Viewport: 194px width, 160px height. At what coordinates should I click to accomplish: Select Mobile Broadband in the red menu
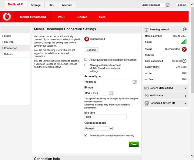point(33,17)
